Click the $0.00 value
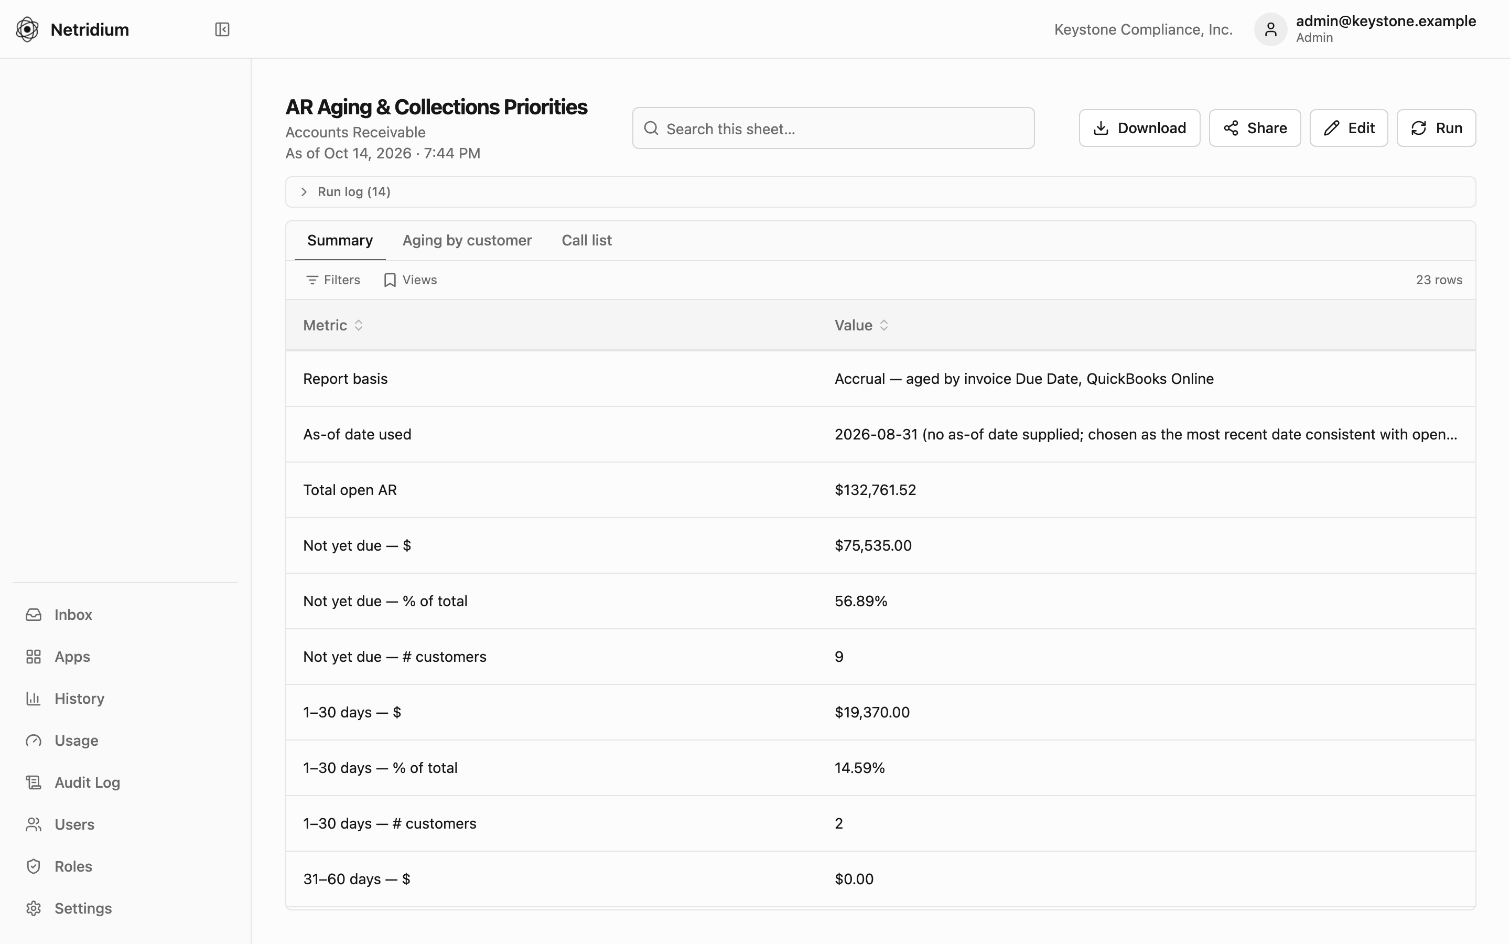 [854, 879]
